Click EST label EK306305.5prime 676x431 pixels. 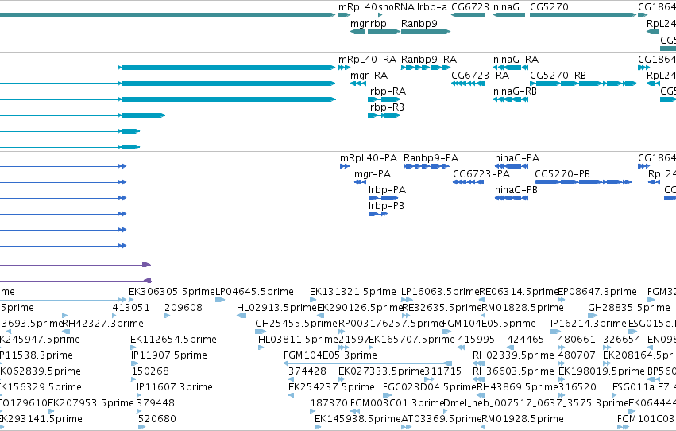172,292
